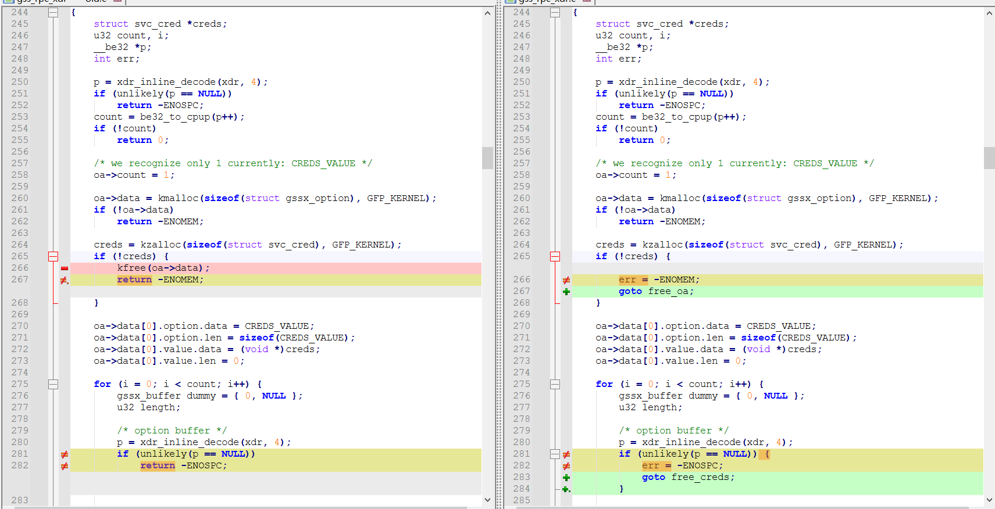Click 'p = xdr_inline_decode(xdr, 4);' on right line 250
The height and width of the screenshot is (509, 995).
(683, 82)
